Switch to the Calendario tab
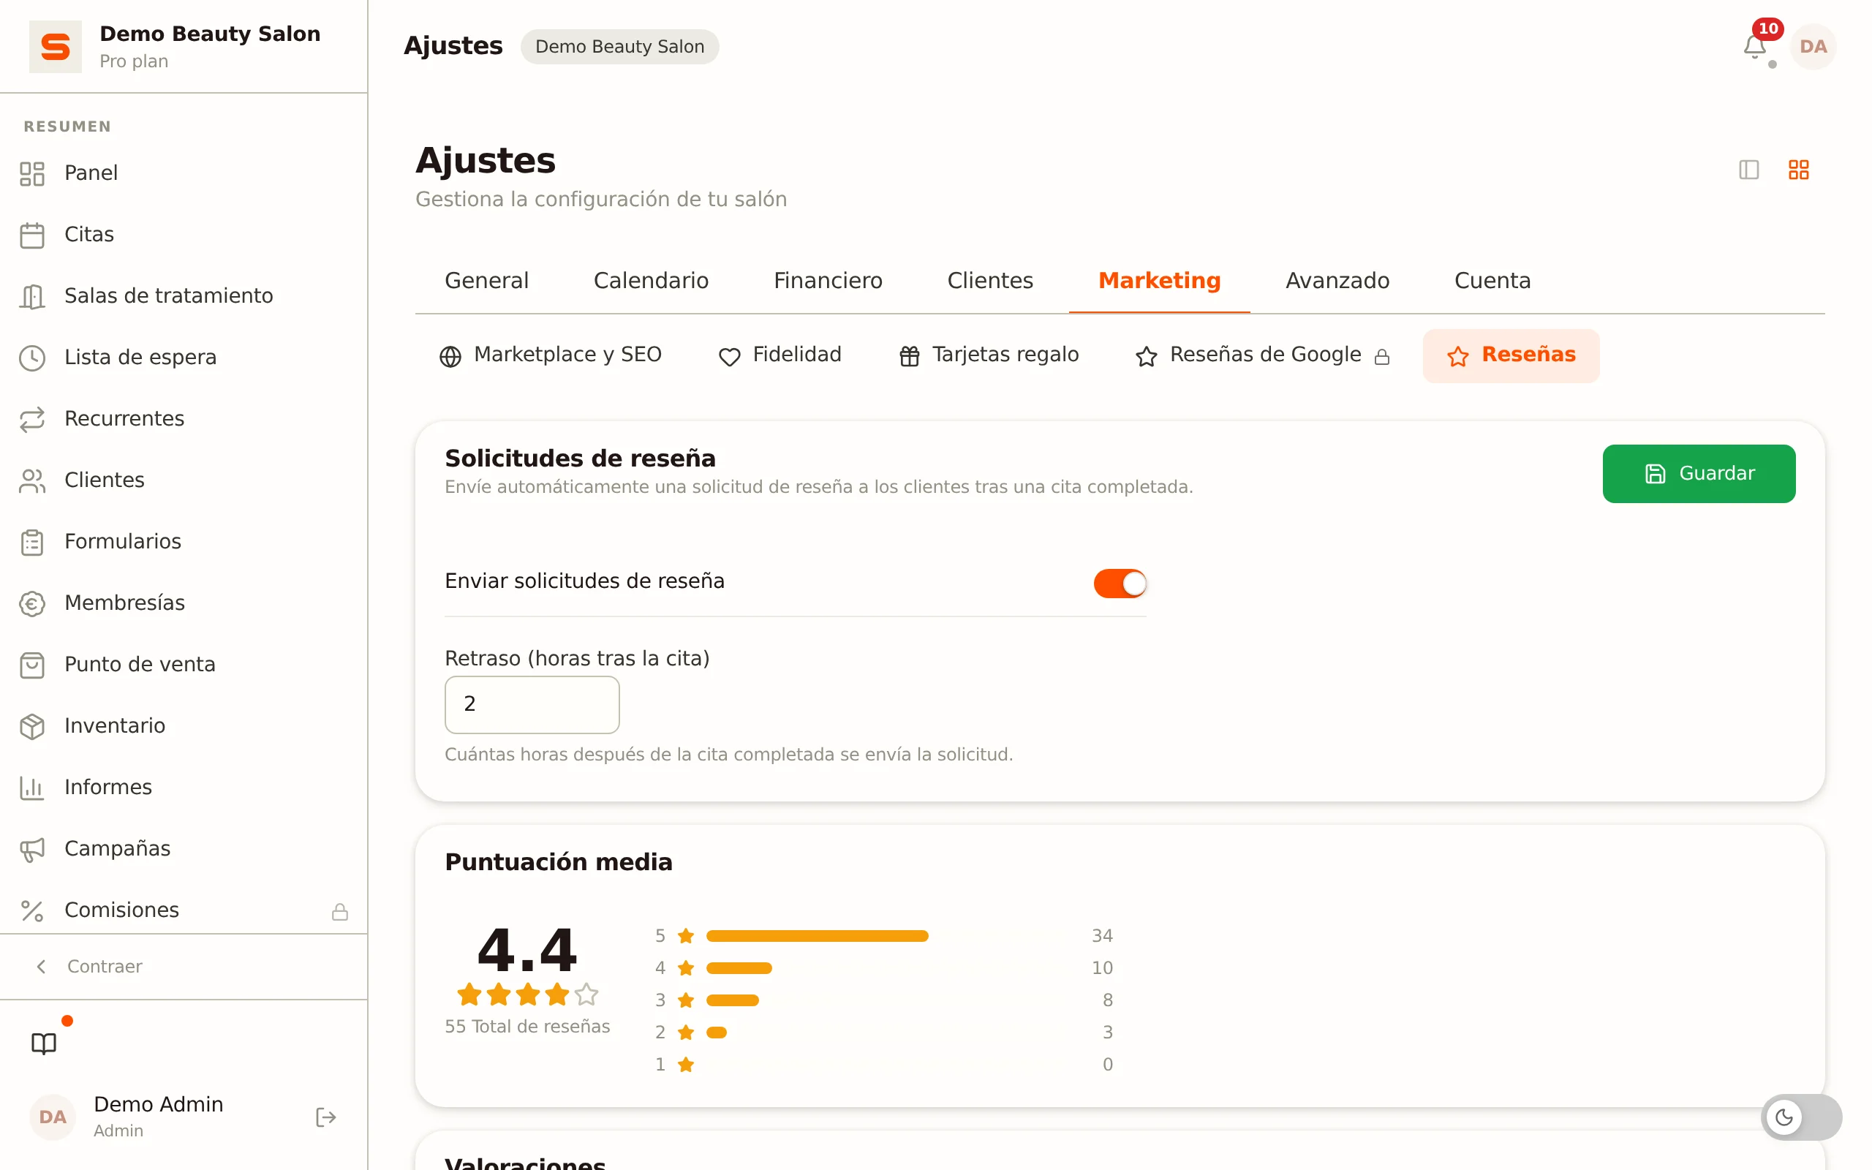 click(x=651, y=280)
